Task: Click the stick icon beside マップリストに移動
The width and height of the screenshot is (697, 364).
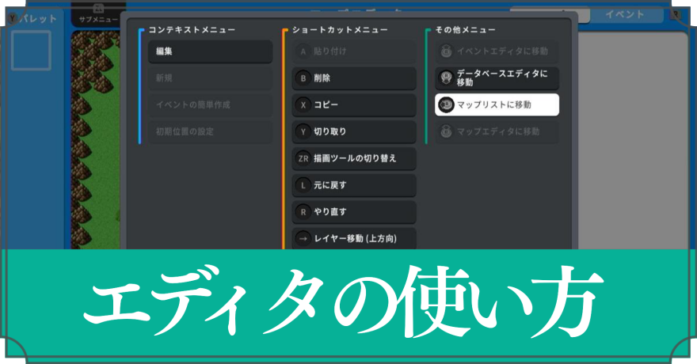Action: (446, 104)
